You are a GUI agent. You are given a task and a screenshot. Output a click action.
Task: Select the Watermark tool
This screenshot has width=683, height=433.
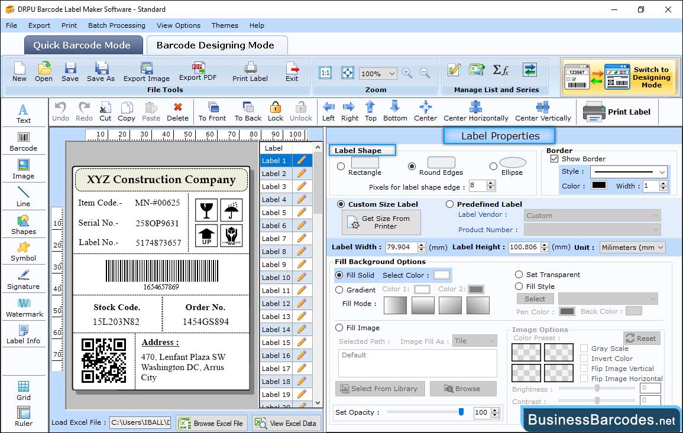pyautogui.click(x=24, y=308)
